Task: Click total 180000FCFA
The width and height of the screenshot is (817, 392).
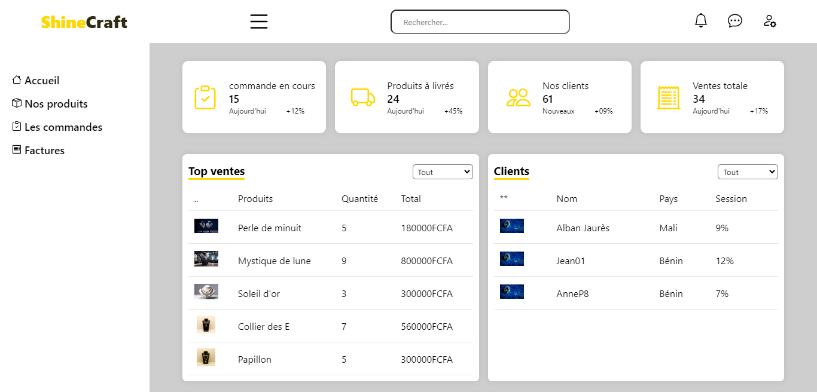Action: tap(427, 228)
